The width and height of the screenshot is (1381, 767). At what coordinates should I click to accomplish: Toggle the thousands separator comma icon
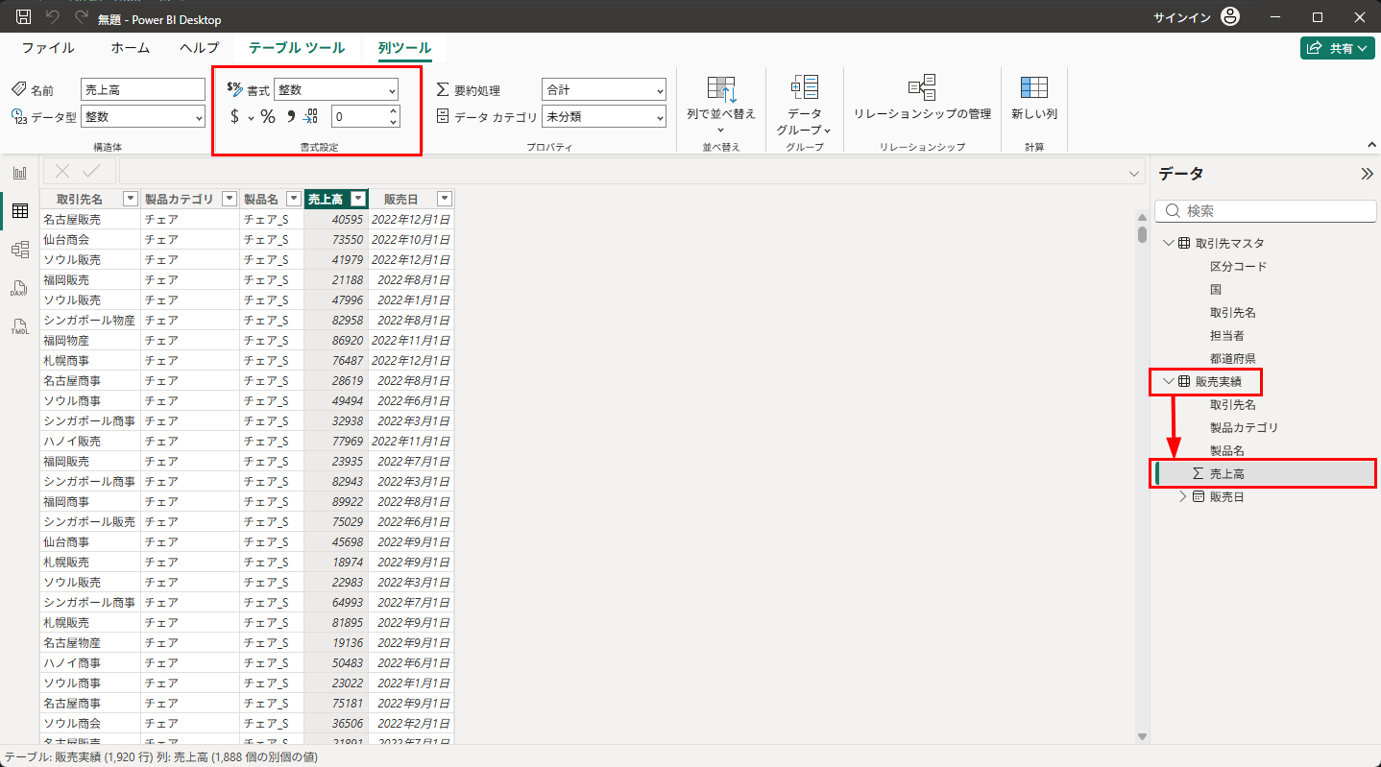point(290,117)
